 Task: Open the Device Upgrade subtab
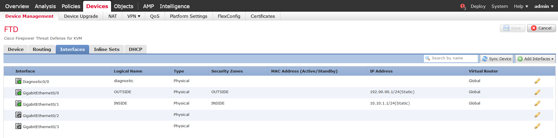pyautogui.click(x=81, y=16)
